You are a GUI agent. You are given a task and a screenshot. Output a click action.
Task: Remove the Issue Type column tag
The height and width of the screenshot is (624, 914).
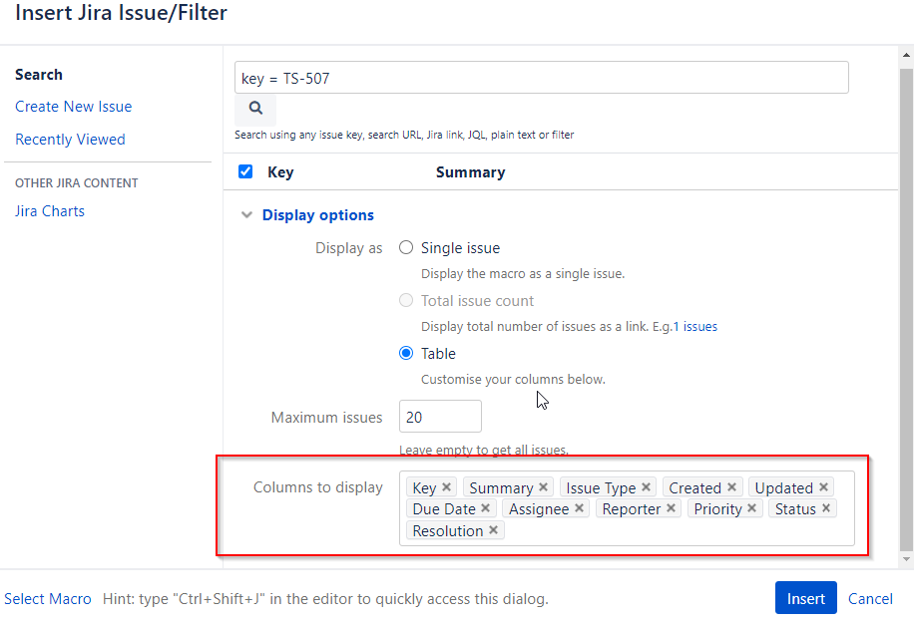point(646,486)
